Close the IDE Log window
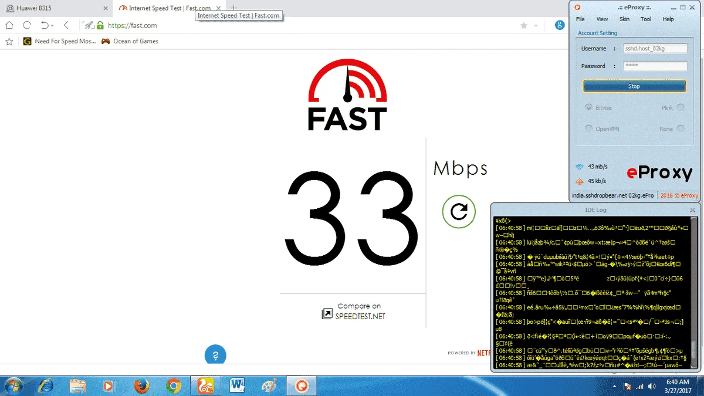This screenshot has height=396, width=704. [692, 209]
